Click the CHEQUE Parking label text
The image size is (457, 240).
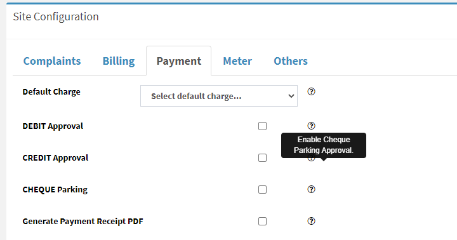(x=55, y=190)
